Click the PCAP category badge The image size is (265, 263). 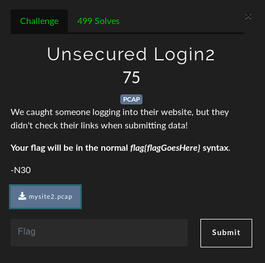[x=131, y=99]
